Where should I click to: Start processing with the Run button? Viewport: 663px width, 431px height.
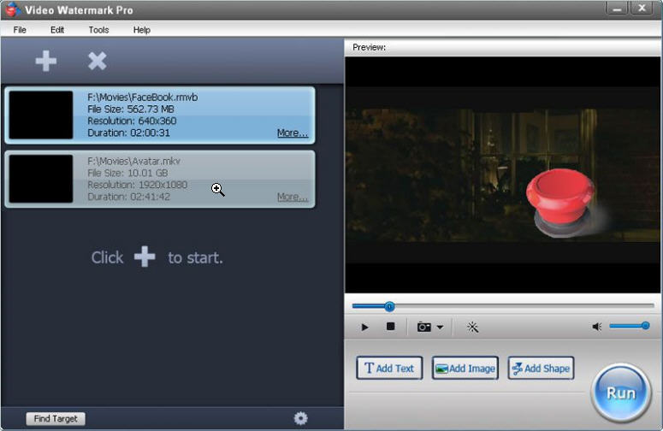tap(621, 393)
